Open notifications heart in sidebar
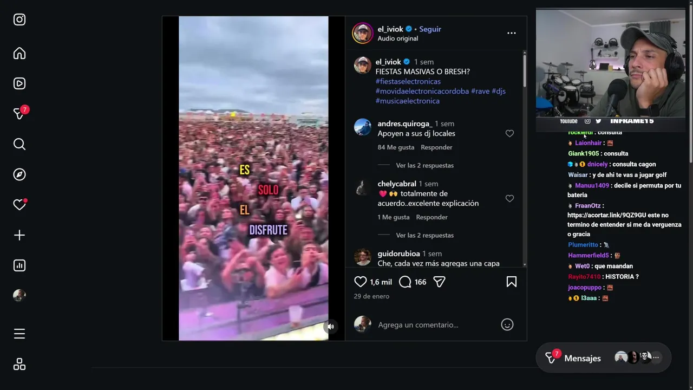This screenshot has width=693, height=390. click(x=19, y=205)
